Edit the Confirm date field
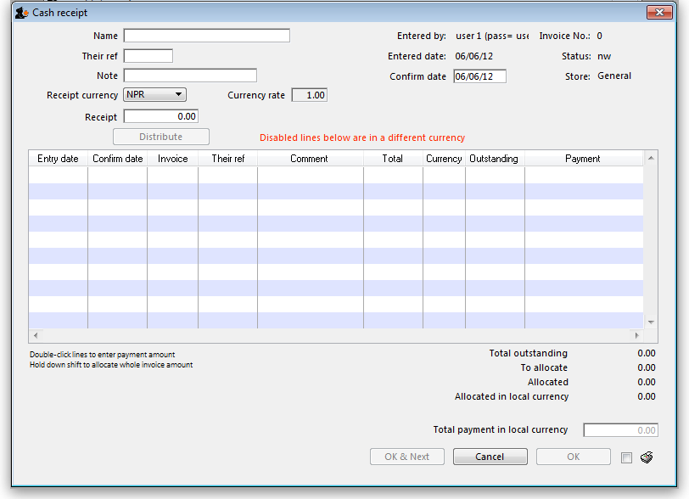This screenshot has width=689, height=499. (x=479, y=76)
